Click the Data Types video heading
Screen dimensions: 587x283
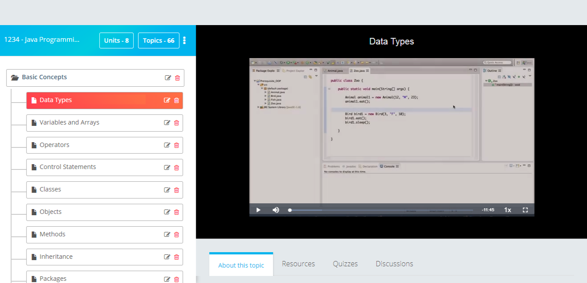391,41
